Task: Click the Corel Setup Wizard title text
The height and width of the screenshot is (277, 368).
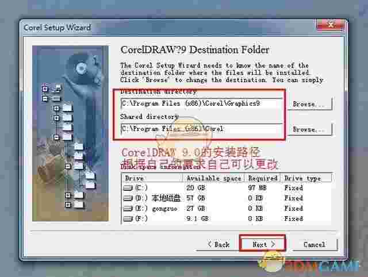Action: coord(57,28)
